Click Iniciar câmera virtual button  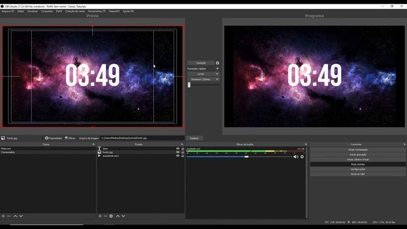coord(358,160)
